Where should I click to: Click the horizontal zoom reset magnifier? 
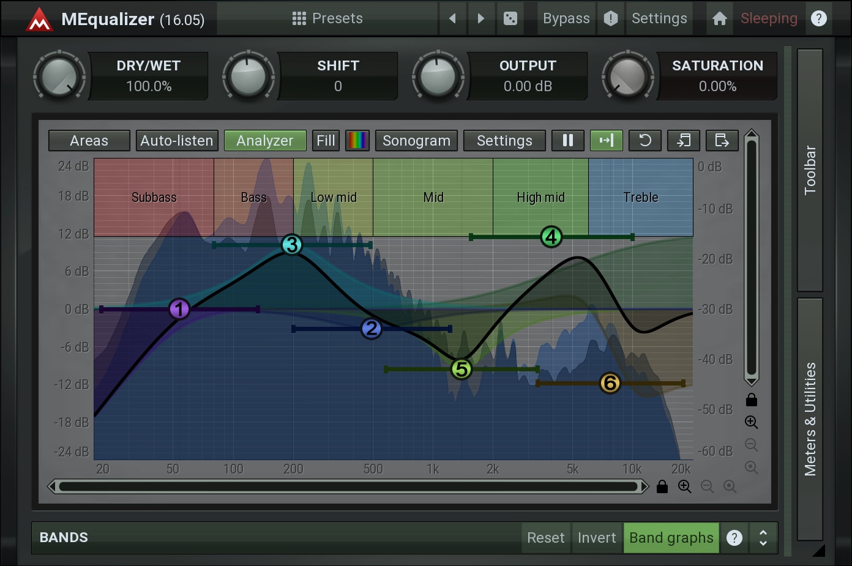click(x=730, y=486)
